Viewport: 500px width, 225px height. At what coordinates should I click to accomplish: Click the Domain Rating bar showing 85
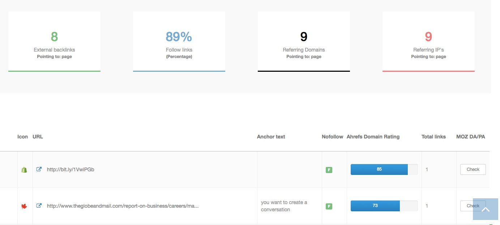(379, 169)
